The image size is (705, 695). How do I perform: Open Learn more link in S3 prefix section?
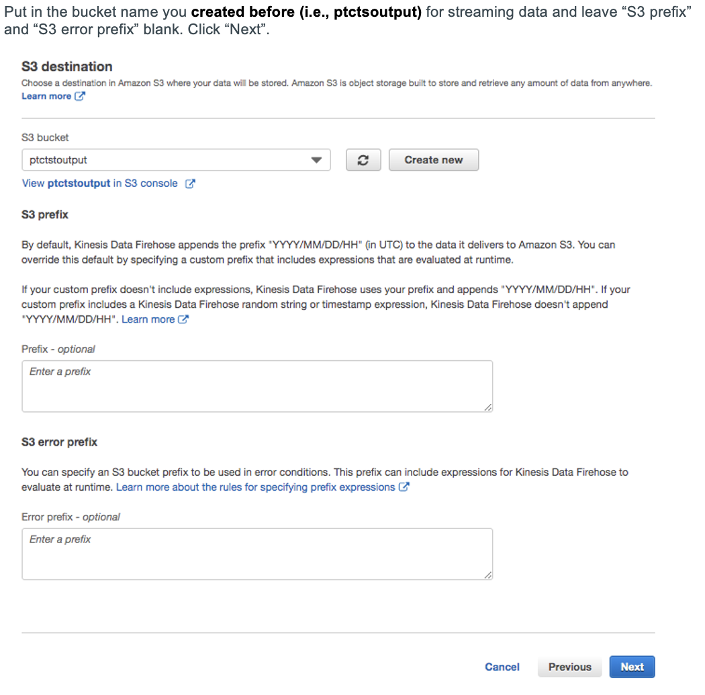click(148, 319)
